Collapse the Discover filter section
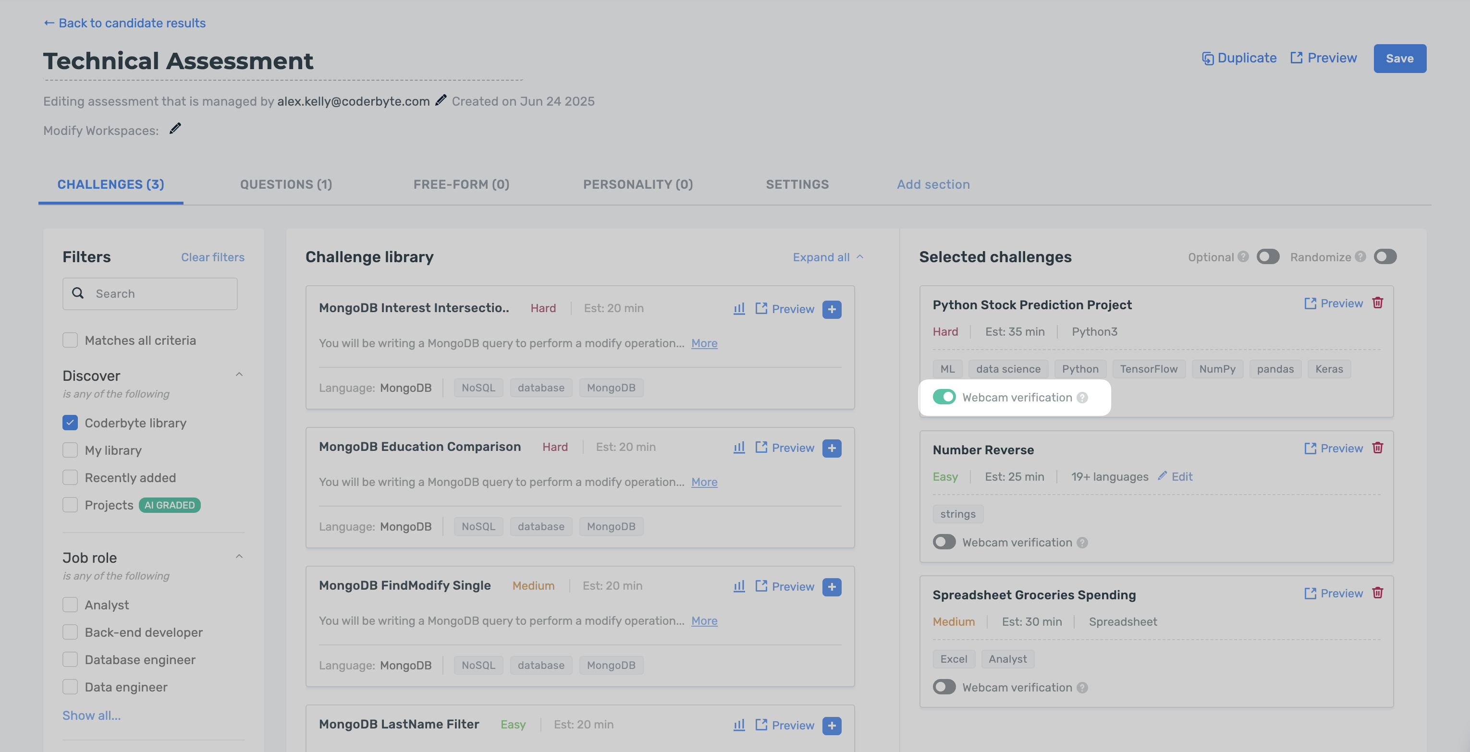The width and height of the screenshot is (1470, 752). 239,375
